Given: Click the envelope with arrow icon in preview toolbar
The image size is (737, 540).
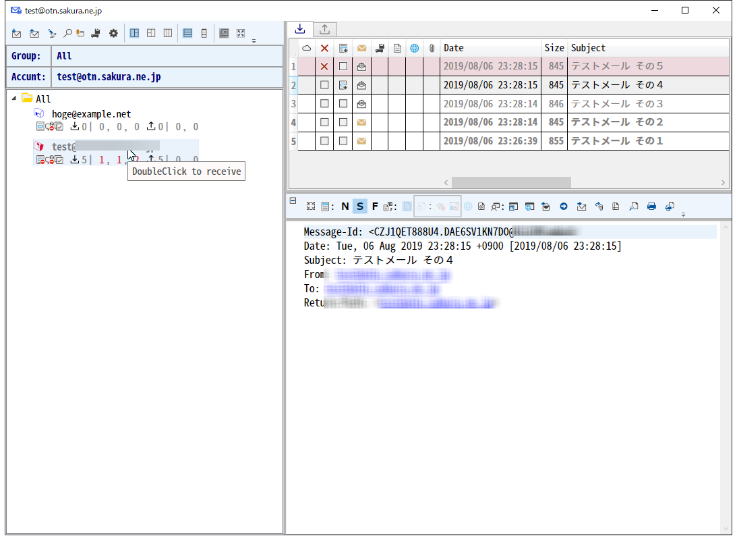Looking at the screenshot, I should [581, 207].
